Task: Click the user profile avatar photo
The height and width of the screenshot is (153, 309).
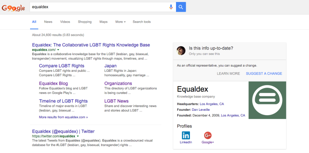Action: 181,51
